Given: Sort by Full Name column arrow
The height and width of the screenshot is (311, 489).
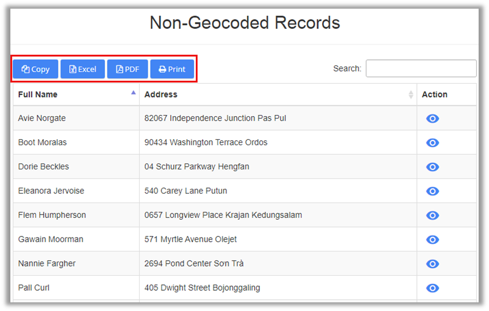Looking at the screenshot, I should [x=133, y=94].
